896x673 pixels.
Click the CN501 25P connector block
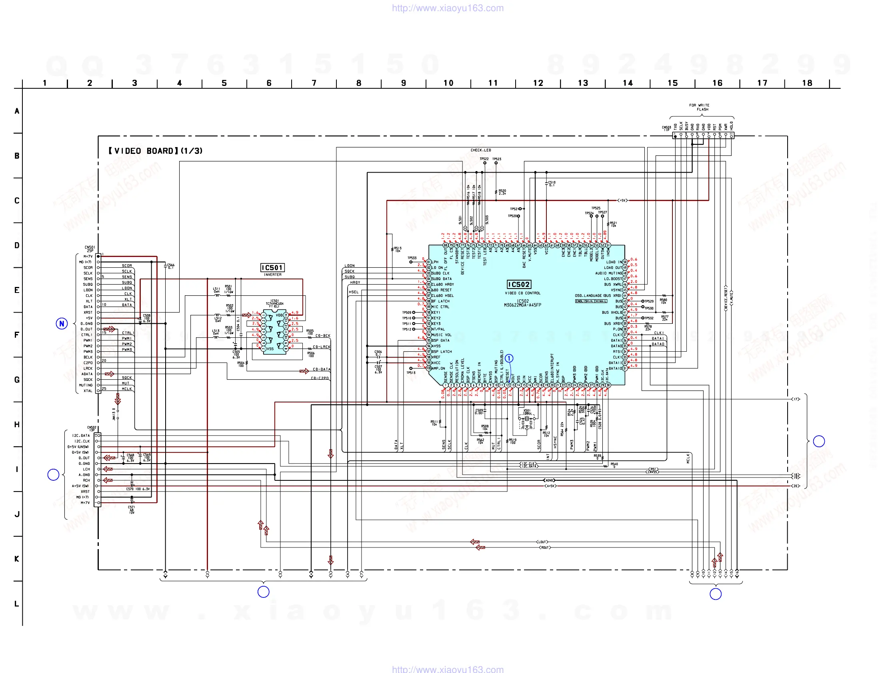click(x=98, y=324)
